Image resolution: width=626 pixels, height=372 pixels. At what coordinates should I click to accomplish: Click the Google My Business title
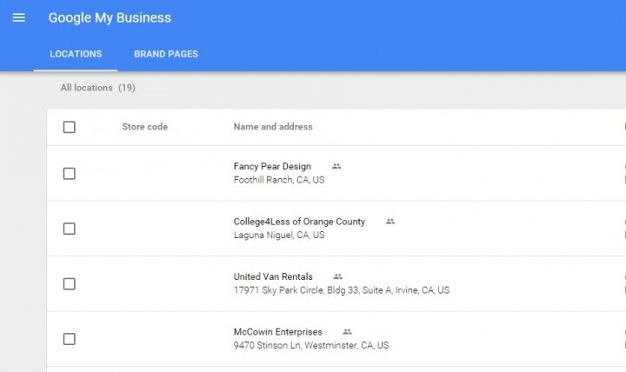coord(110,17)
